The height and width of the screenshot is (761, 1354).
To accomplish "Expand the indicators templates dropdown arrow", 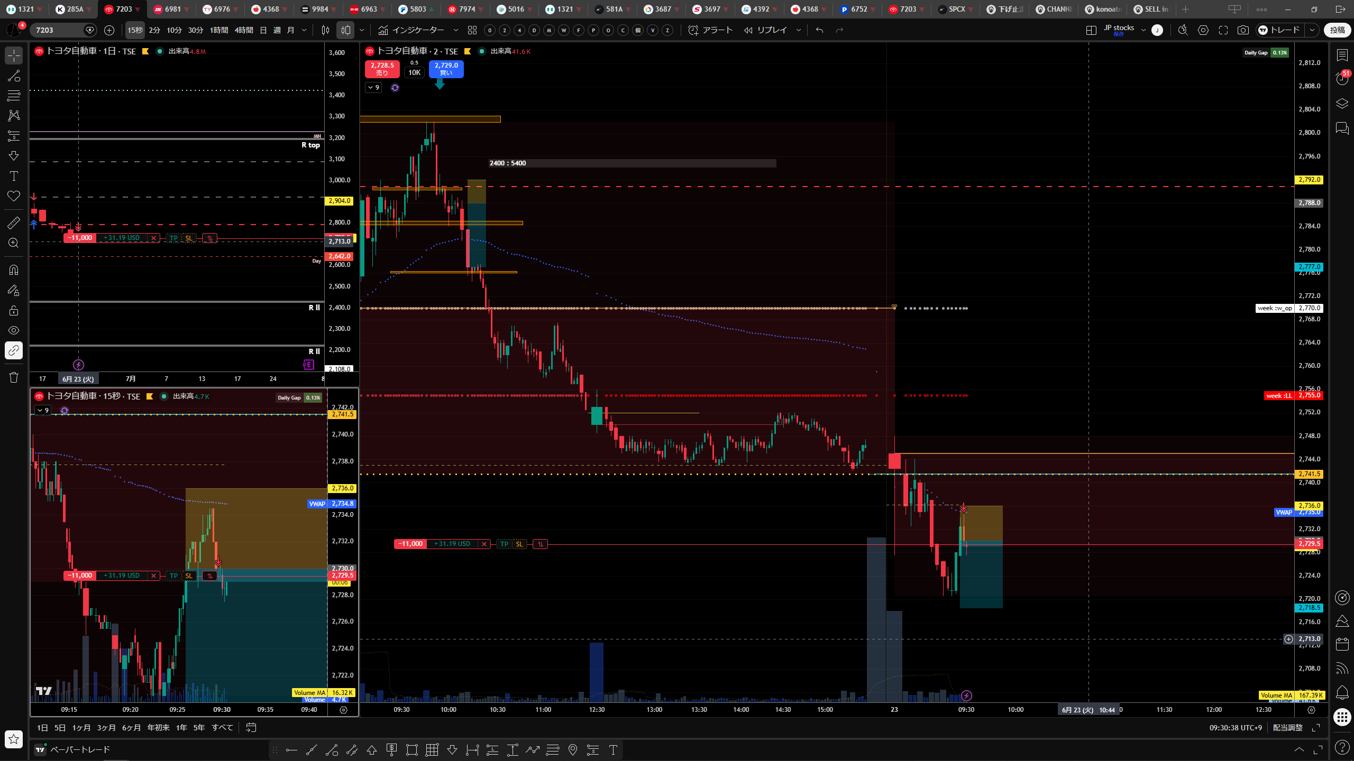I will 455,30.
